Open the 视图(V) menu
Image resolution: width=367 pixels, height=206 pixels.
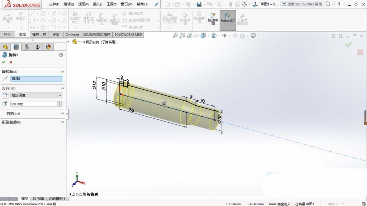(x=83, y=4)
